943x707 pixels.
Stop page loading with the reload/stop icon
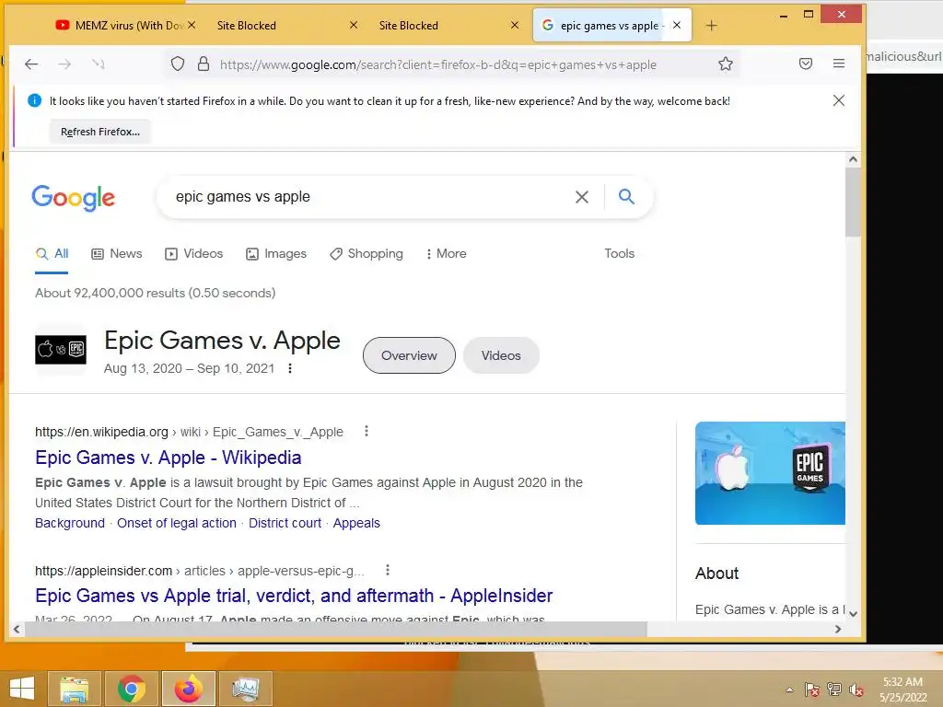(x=98, y=64)
